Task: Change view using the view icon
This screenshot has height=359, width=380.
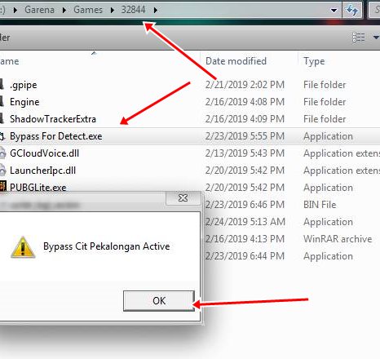Action: pos(359,38)
